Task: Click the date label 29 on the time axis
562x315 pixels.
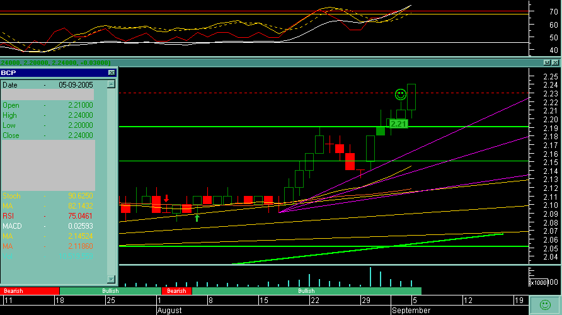Action: click(x=365, y=301)
